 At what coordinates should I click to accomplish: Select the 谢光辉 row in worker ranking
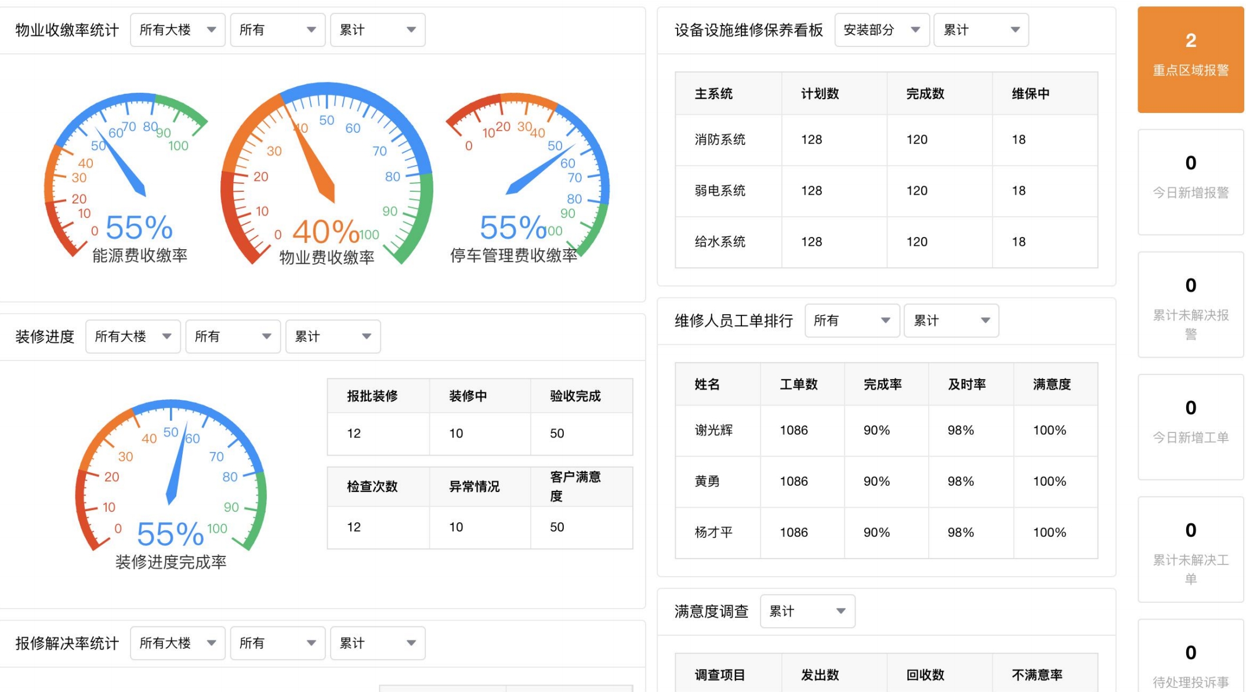coord(714,430)
